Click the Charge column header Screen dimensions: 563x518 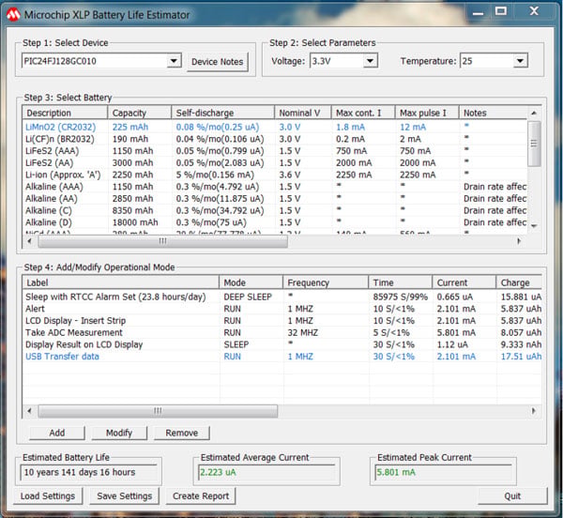(x=519, y=282)
